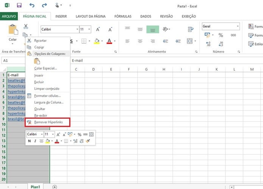Click the beatles hyperlink in cell A2
263x189 pixels.
(x=16, y=80)
